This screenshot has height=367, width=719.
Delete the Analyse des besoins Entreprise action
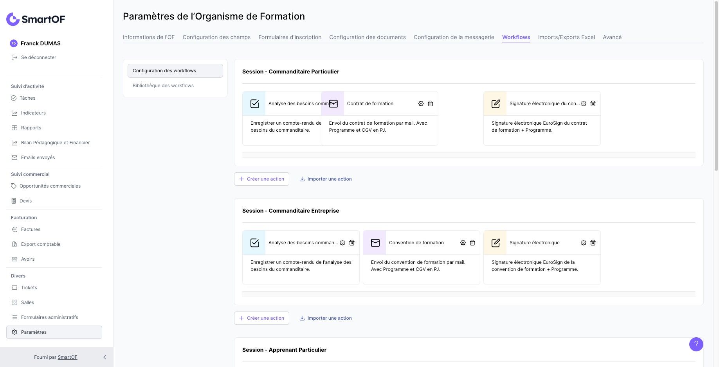(352, 243)
